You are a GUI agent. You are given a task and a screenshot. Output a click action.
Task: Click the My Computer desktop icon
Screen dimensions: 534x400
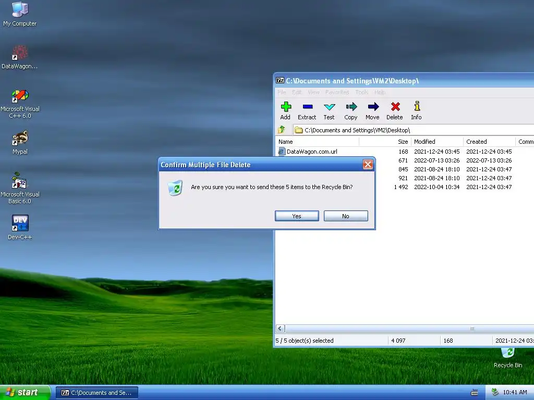[x=20, y=14]
